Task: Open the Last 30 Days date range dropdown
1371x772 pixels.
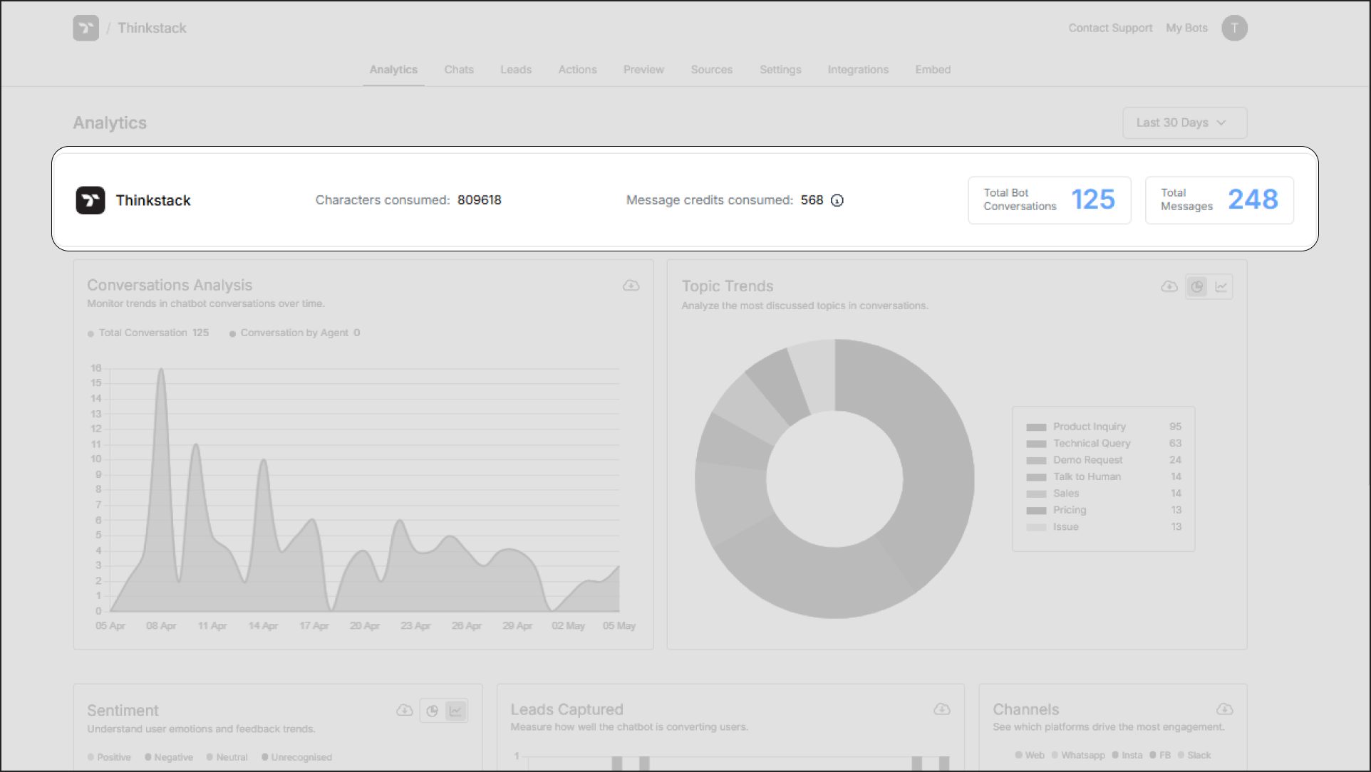Action: (x=1185, y=122)
